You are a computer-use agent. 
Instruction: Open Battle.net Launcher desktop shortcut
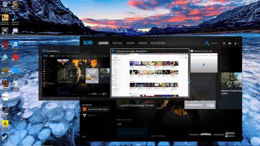(15, 19)
